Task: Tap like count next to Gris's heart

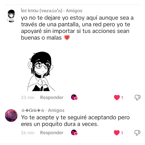Action: click(x=122, y=133)
